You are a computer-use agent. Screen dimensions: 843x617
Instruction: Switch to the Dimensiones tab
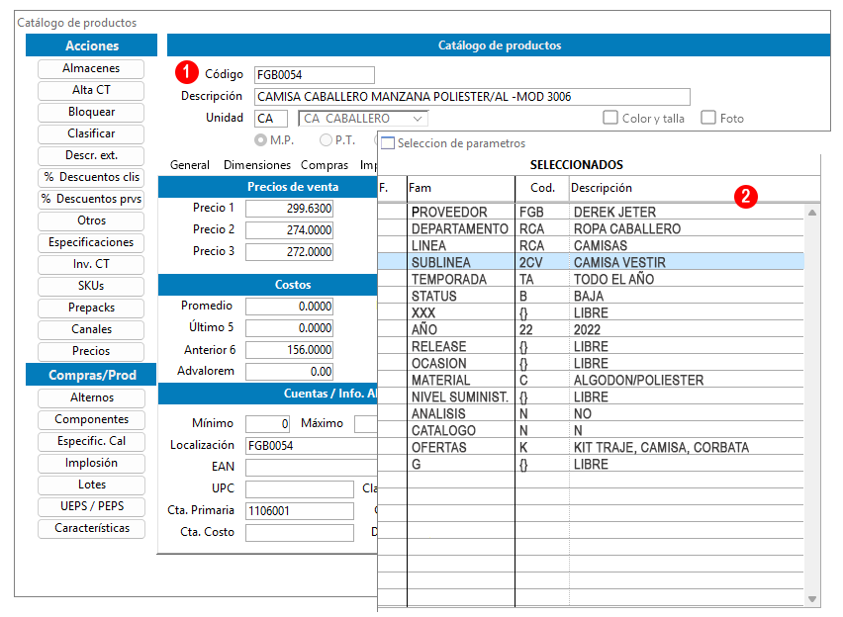(257, 165)
